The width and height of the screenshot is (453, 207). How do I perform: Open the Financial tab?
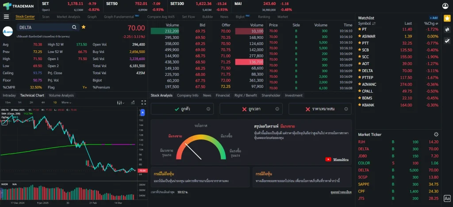coord(223,95)
